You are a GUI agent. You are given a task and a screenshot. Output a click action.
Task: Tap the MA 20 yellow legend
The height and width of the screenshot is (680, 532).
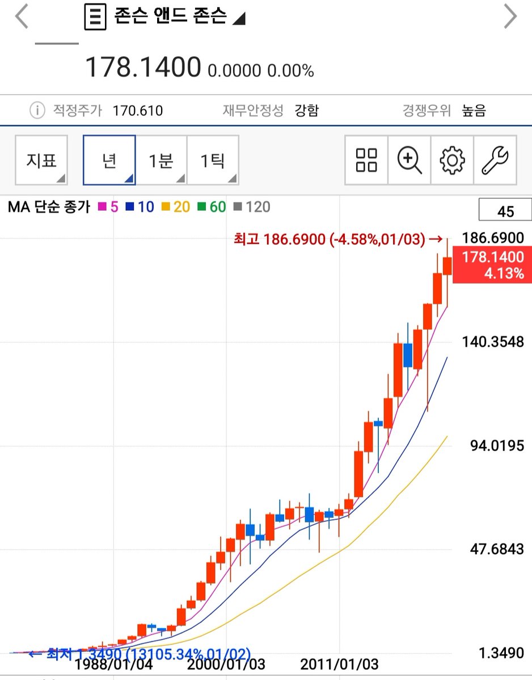point(176,207)
